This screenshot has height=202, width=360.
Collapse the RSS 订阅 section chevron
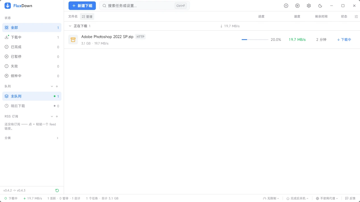click(52, 116)
